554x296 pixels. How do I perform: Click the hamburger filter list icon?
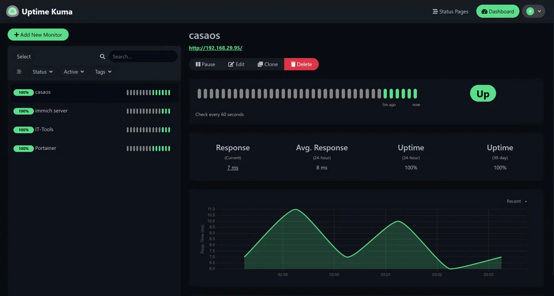19,72
